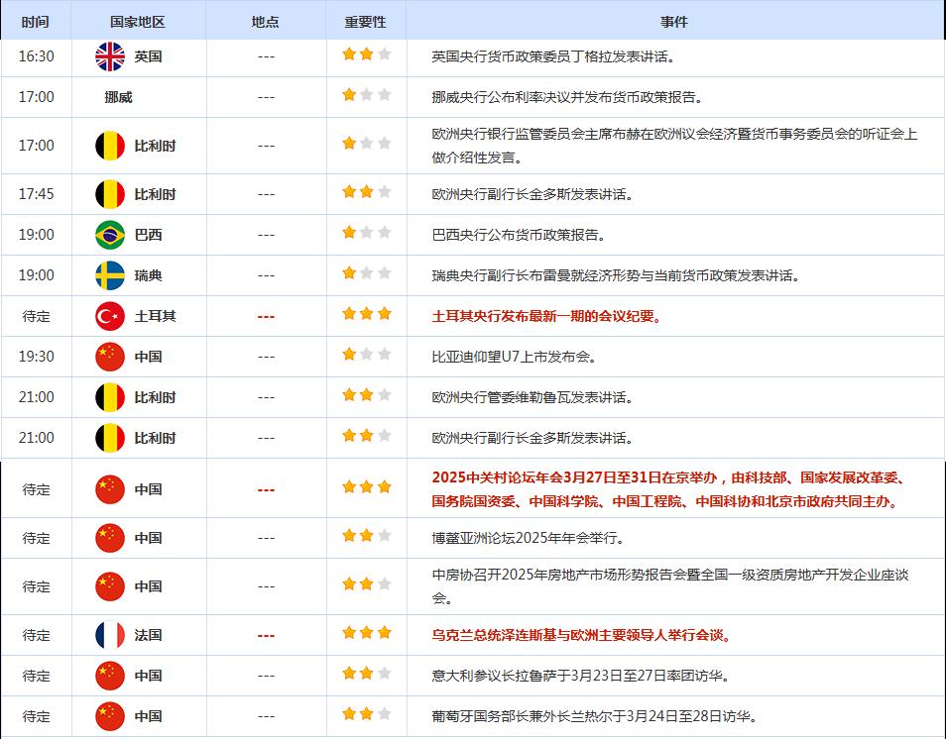This screenshot has width=946, height=739.
Task: Click the 中房协召开2025年房地产市场形势报告会 event
Action: point(670,586)
